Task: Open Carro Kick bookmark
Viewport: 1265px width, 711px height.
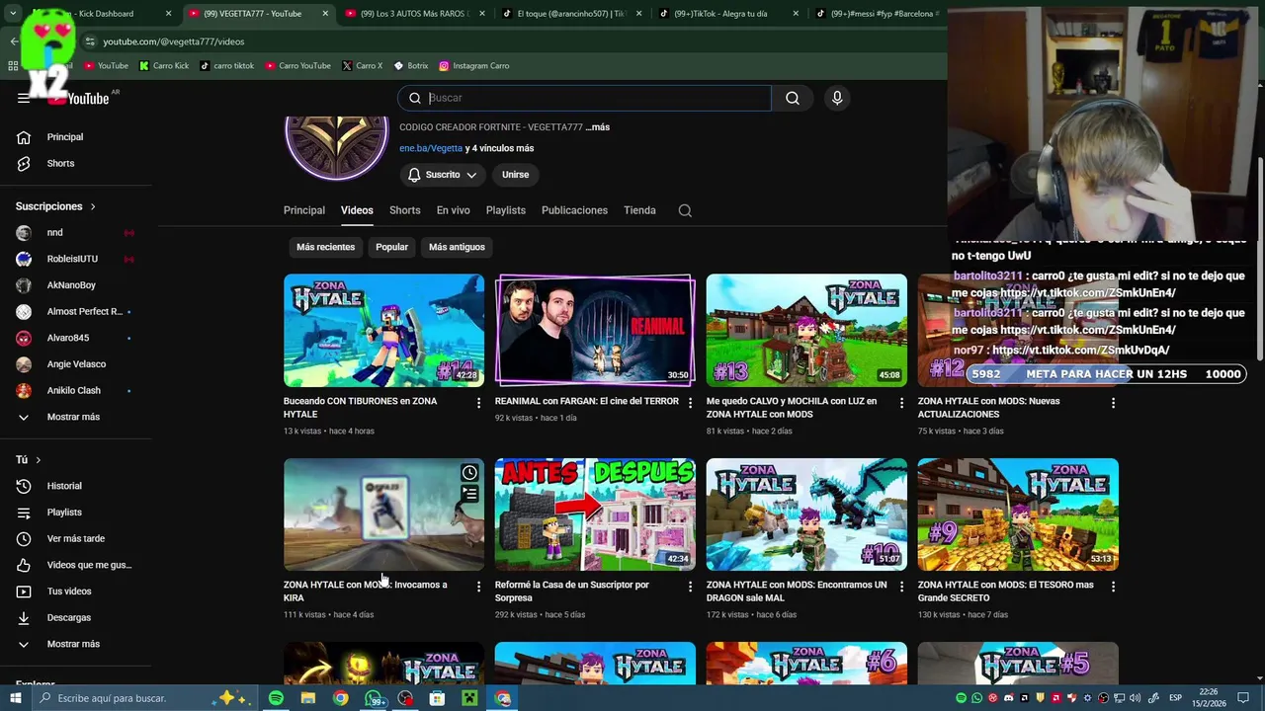Action: point(163,66)
